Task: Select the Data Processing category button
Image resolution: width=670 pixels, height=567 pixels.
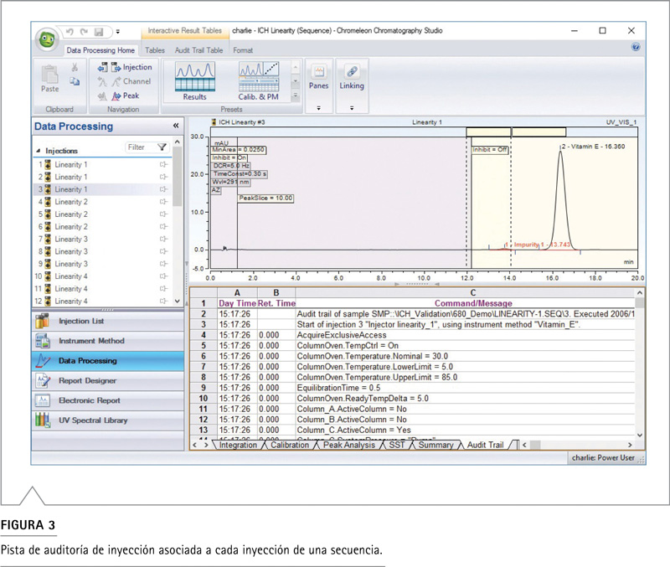Action: [108, 361]
